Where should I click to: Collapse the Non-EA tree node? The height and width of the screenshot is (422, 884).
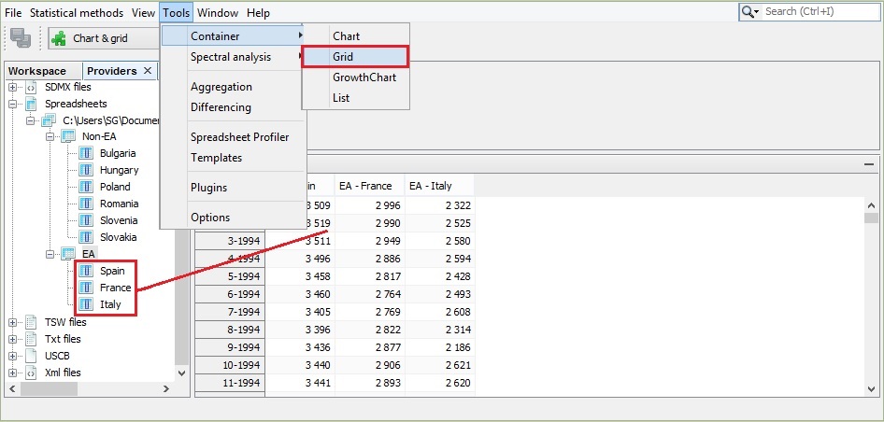click(x=50, y=136)
